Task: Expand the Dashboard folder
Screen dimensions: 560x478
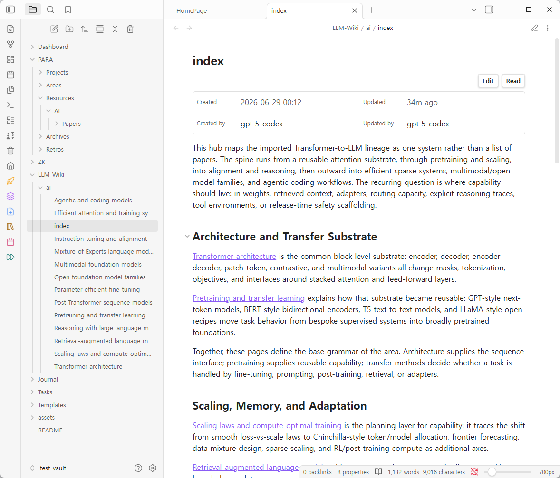Action: click(x=32, y=47)
